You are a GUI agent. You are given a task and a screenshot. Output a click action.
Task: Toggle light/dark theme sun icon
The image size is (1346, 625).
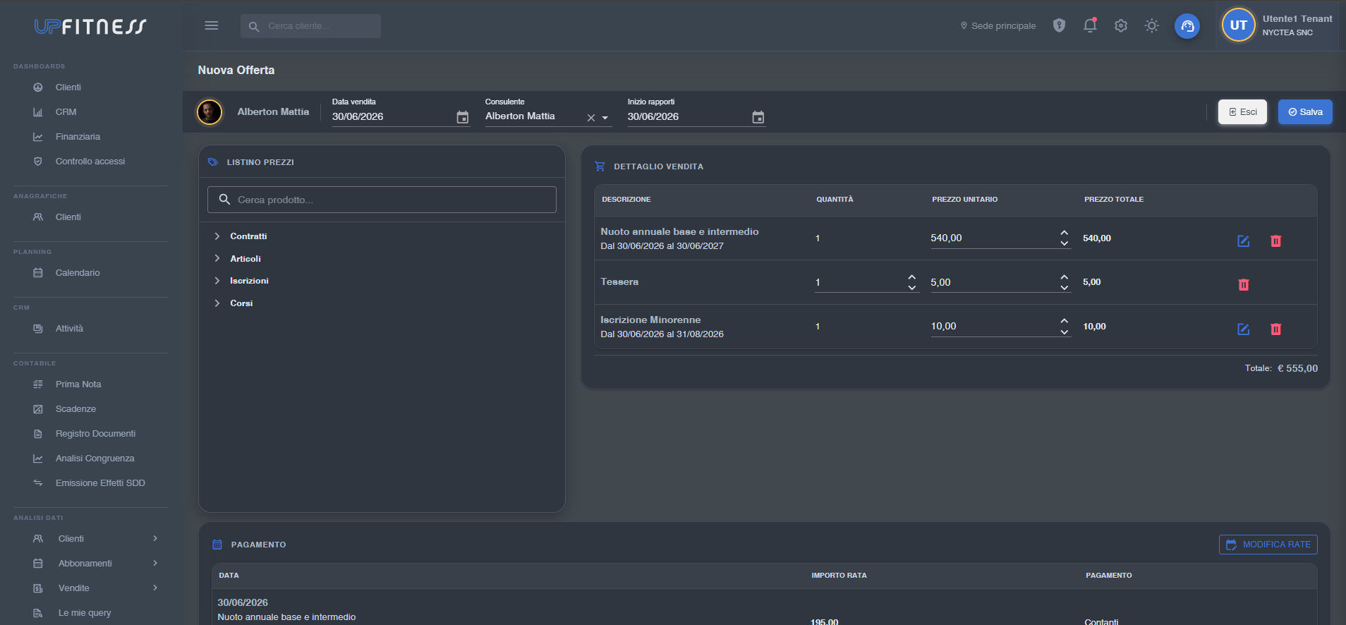(x=1152, y=25)
